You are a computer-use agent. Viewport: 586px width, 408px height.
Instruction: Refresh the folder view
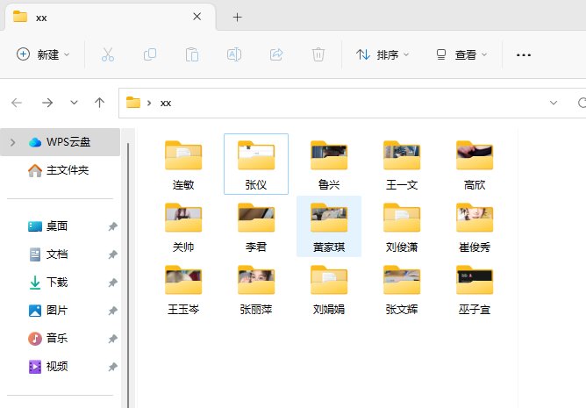tap(582, 103)
